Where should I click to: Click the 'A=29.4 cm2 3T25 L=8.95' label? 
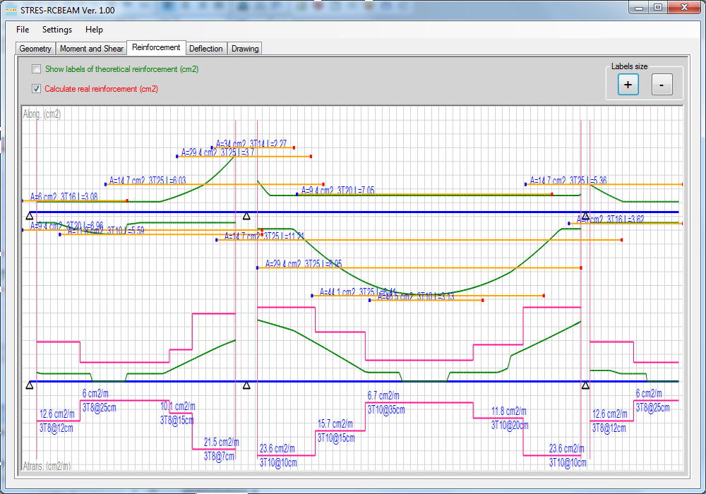[x=304, y=264]
